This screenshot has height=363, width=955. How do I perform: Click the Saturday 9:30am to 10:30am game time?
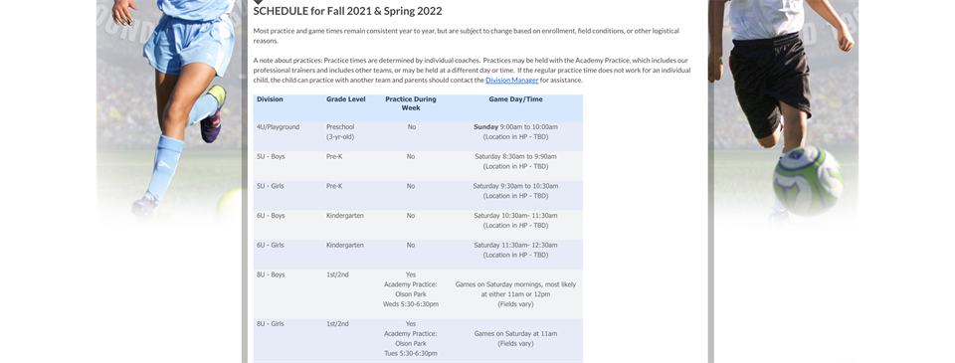pos(515,186)
